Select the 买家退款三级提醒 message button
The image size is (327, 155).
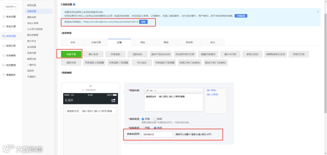pyautogui.click(x=164, y=62)
